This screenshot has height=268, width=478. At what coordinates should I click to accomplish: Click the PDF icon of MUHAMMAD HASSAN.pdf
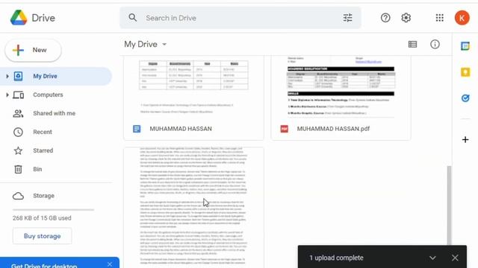284,129
